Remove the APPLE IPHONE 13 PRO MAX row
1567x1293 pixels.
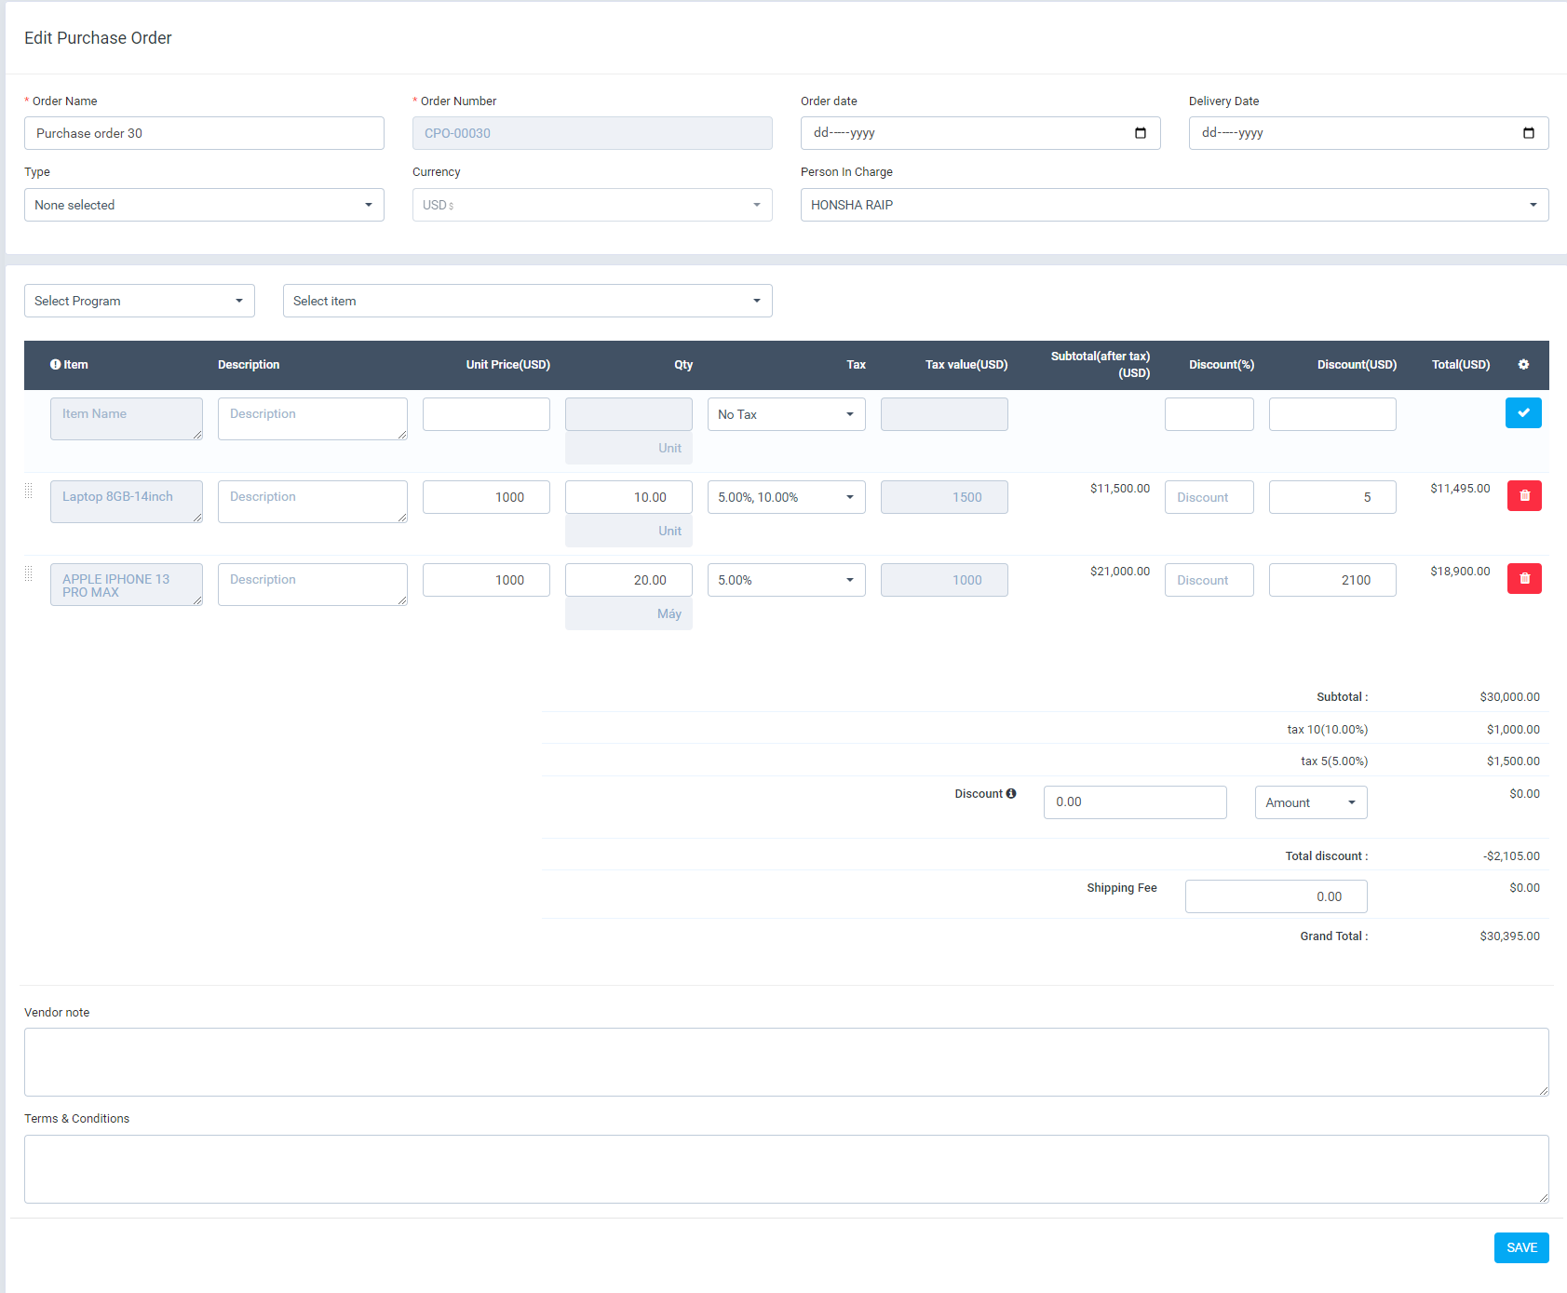[1524, 578]
